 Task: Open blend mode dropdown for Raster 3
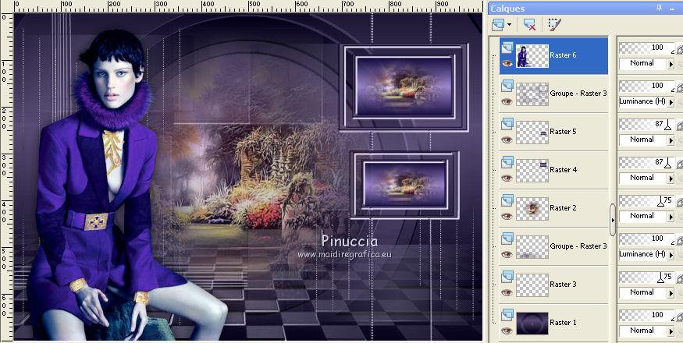671,292
